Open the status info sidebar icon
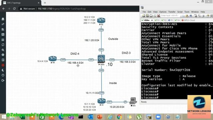 point(3,55)
